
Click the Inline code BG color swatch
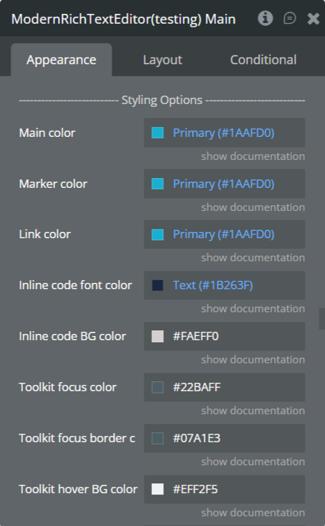pyautogui.click(x=158, y=336)
